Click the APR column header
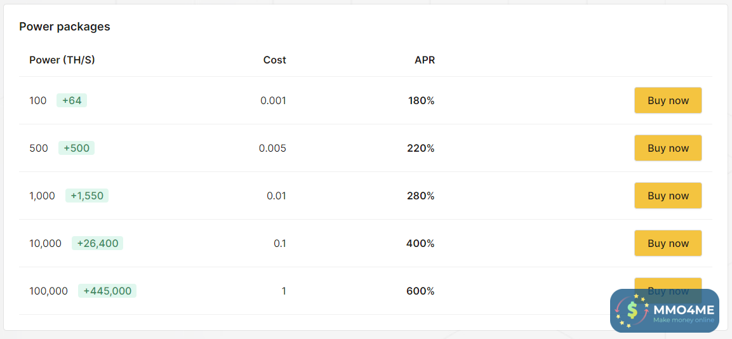 click(x=425, y=60)
